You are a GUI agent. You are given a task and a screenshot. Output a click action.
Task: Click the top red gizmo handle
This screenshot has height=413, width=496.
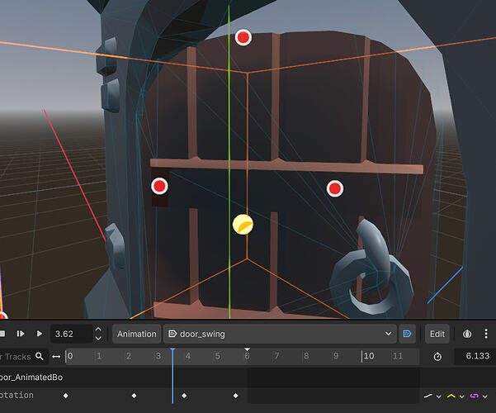point(243,38)
